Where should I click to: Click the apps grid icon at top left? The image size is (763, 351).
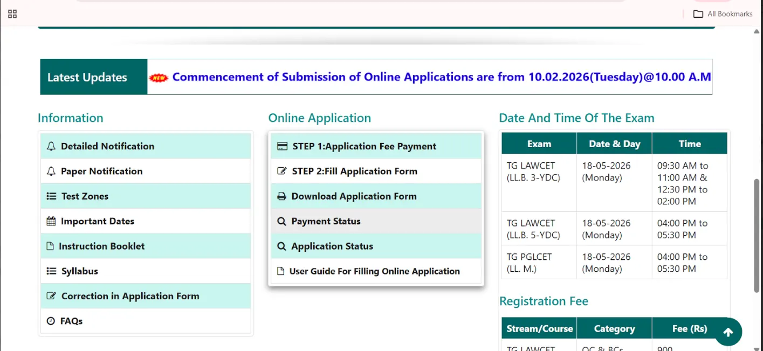click(12, 14)
